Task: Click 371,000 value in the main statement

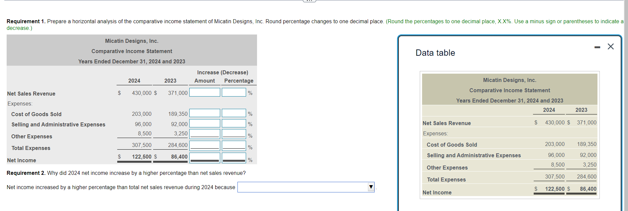Action: click(178, 93)
